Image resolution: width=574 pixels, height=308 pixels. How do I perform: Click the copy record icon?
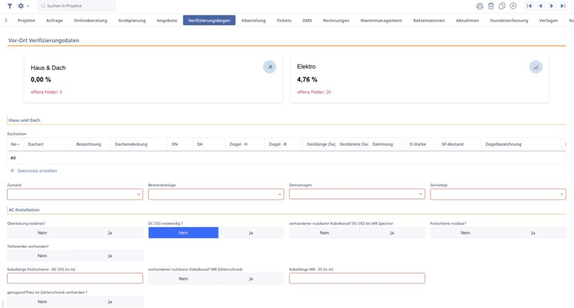pos(502,6)
